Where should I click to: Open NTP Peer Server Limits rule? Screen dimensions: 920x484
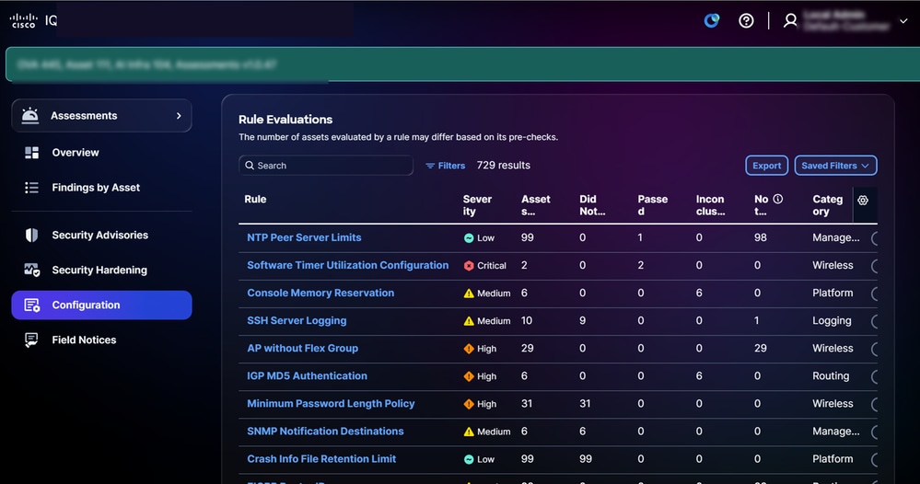coord(304,237)
